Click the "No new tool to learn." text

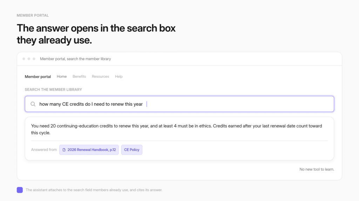317,169
